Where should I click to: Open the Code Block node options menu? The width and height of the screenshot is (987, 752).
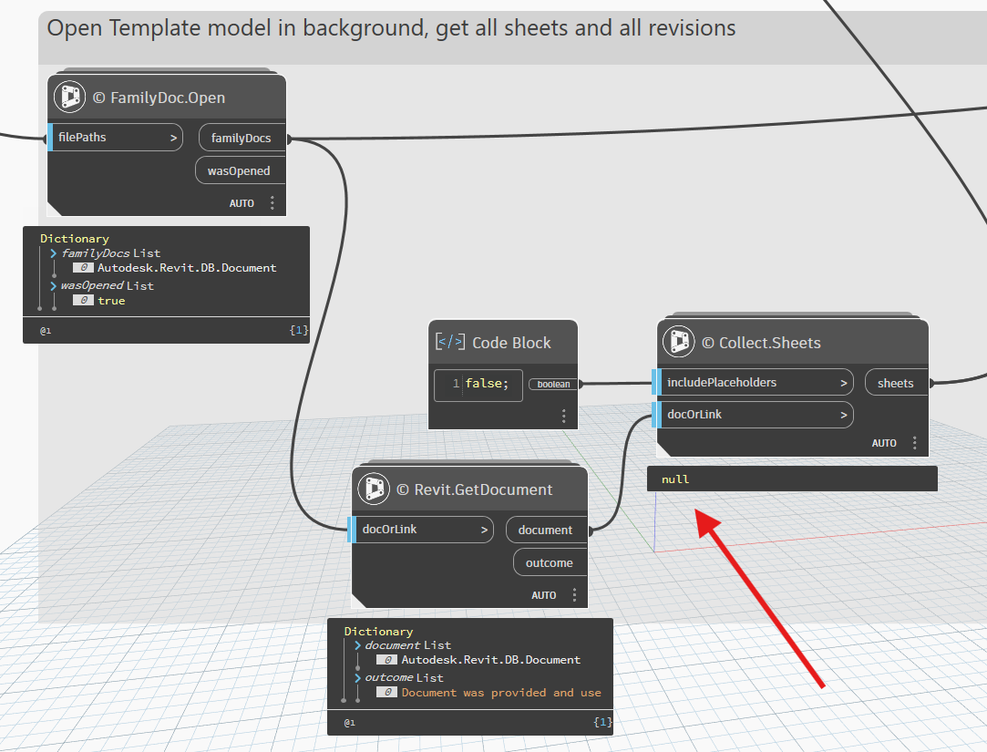[563, 416]
